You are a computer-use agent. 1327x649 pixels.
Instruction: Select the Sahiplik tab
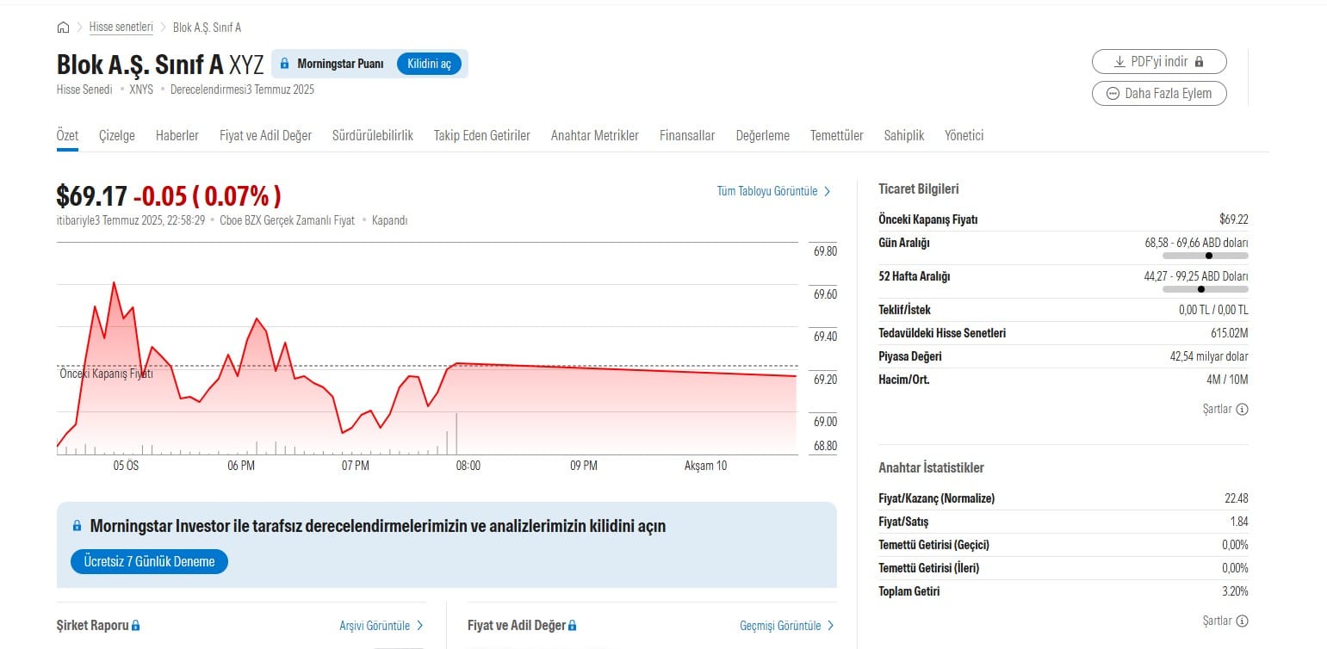tap(904, 135)
